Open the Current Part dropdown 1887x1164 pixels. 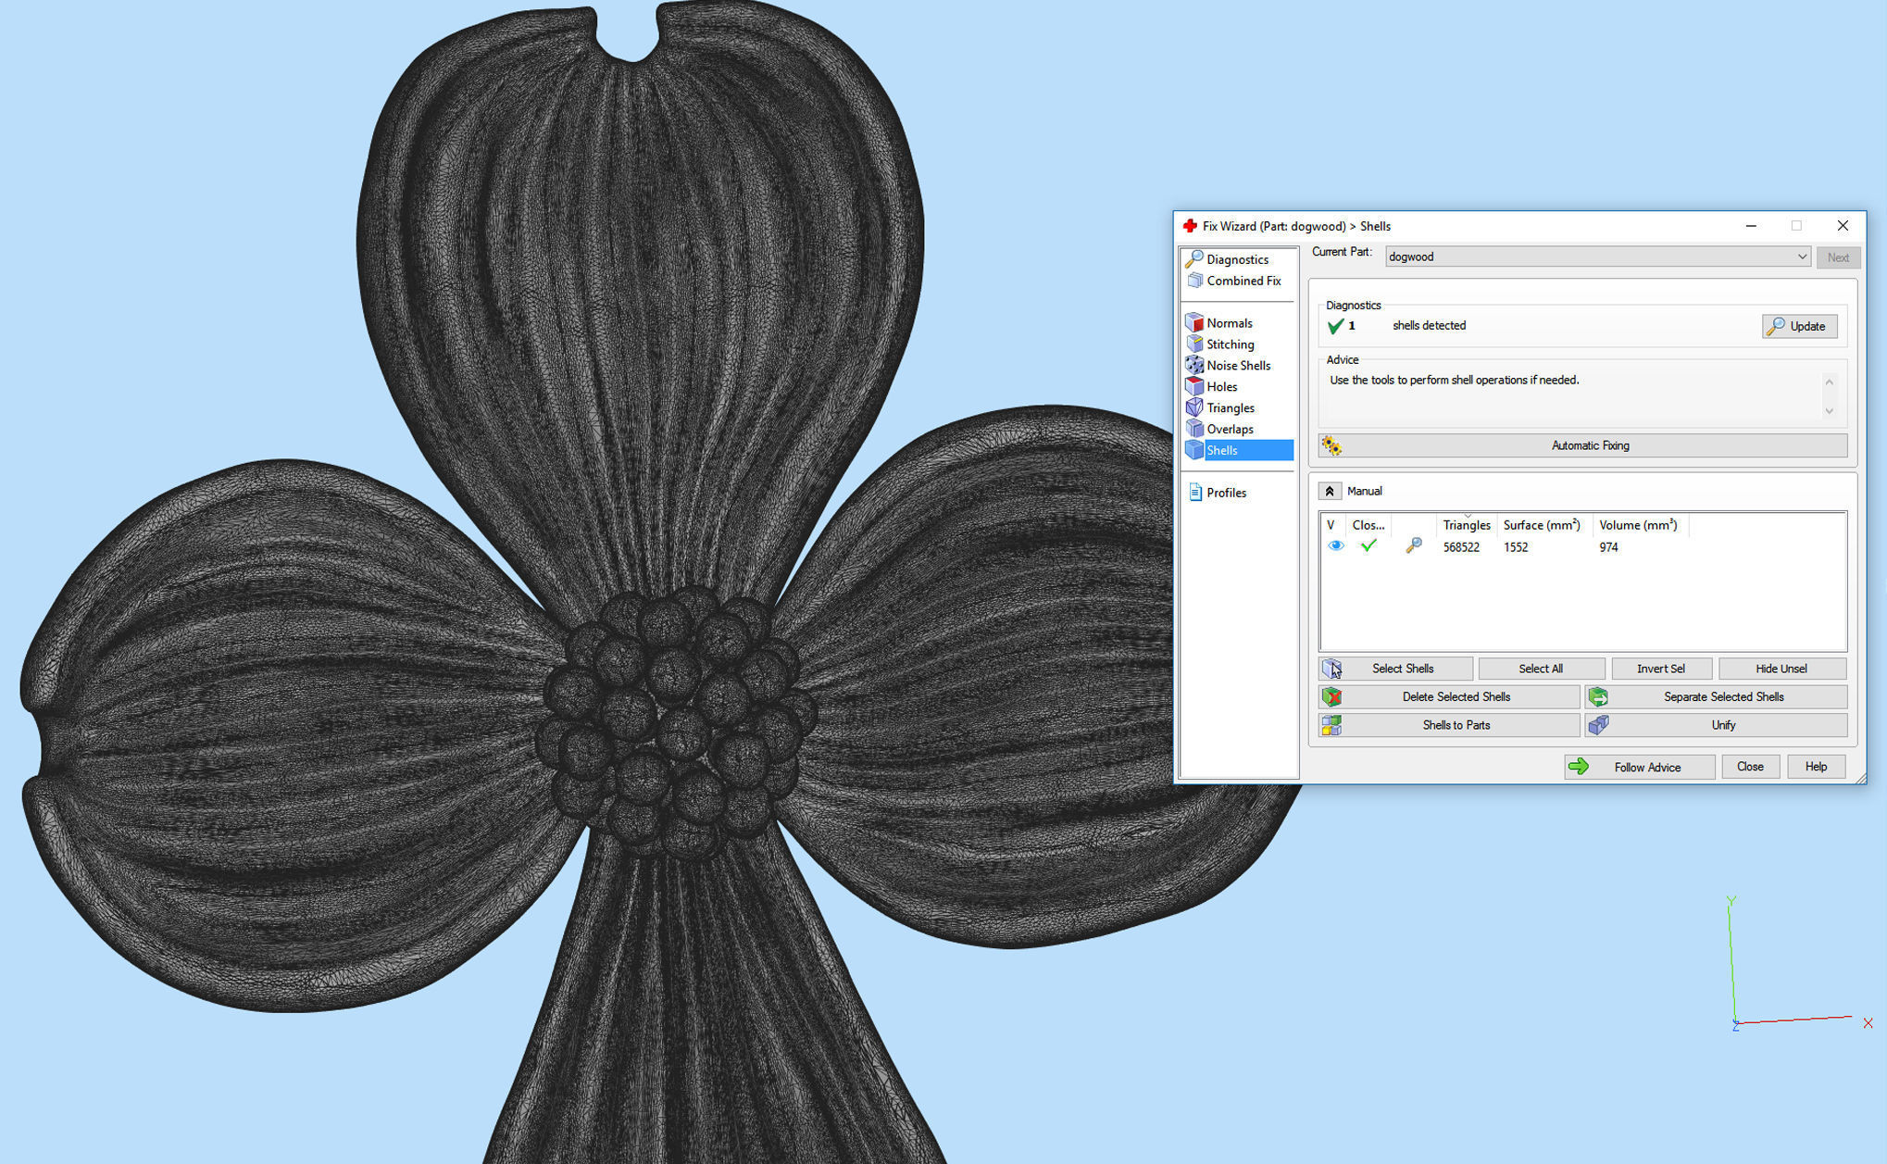(x=1598, y=257)
